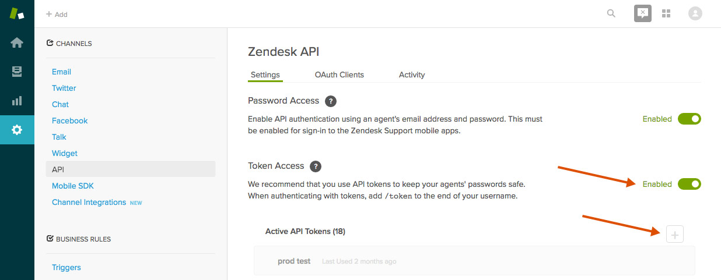This screenshot has height=280, width=721.
Task: Open the Zendesk products grid icon
Action: coord(666,13)
